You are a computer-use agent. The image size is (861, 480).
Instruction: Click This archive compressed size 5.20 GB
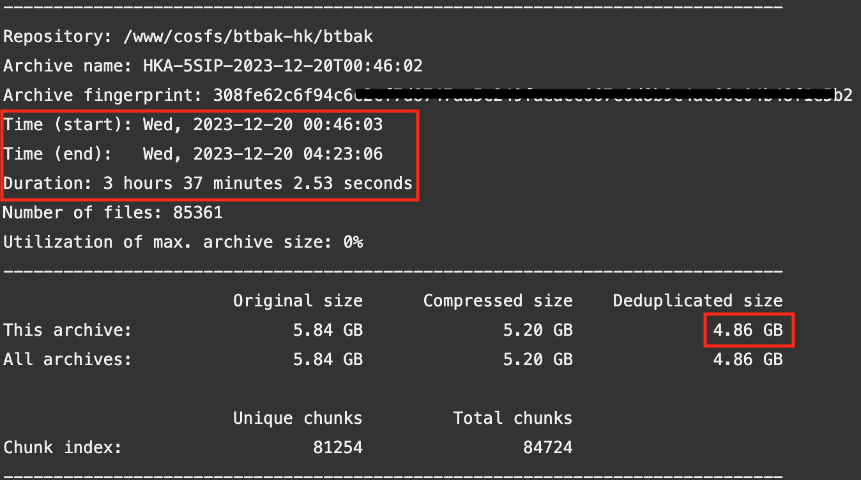(x=538, y=330)
